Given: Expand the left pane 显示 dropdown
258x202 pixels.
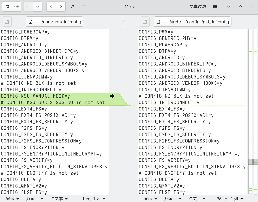Looking at the screenshot, I should pos(13,199).
